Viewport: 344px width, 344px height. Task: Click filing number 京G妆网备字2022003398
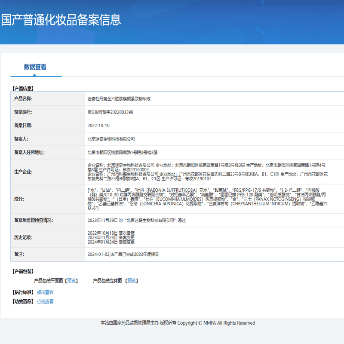tap(111, 112)
